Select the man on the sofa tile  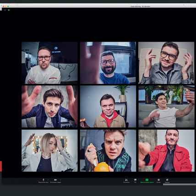point(166,106)
